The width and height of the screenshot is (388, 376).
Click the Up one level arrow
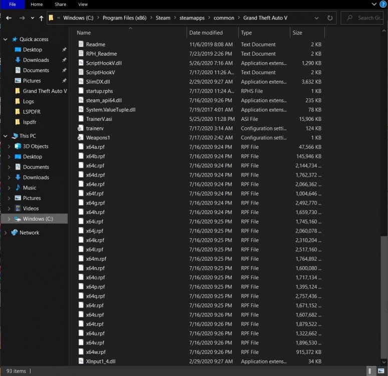41,18
